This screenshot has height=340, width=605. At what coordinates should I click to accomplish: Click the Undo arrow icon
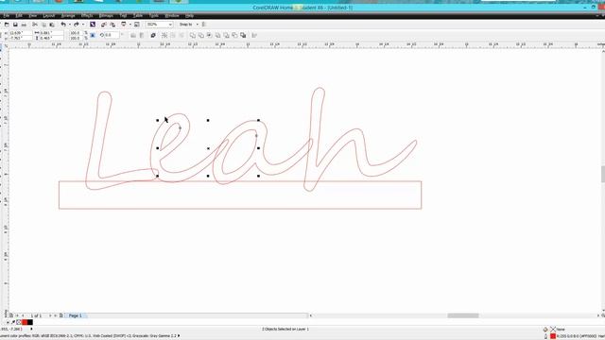[x=63, y=25]
